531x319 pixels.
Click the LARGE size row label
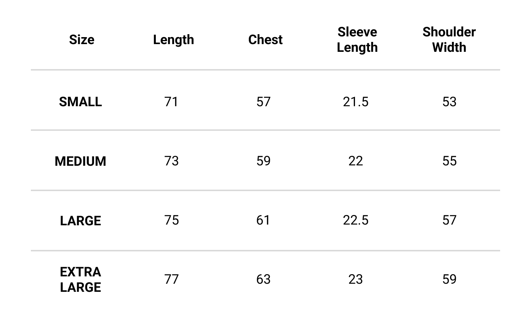[80, 221]
